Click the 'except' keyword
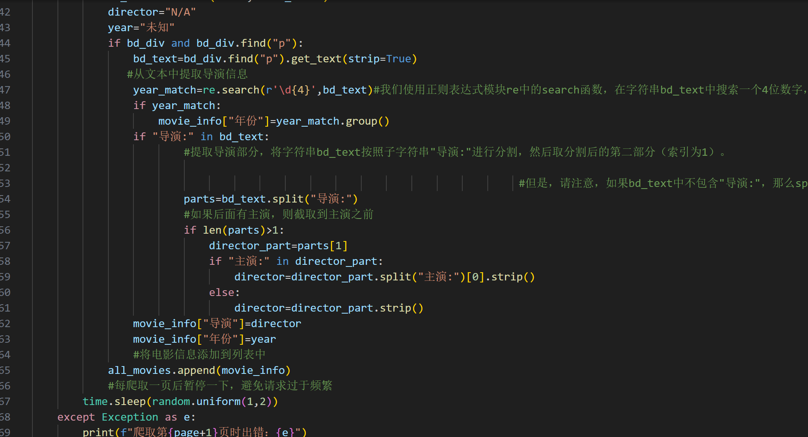808x437 pixels. point(76,417)
